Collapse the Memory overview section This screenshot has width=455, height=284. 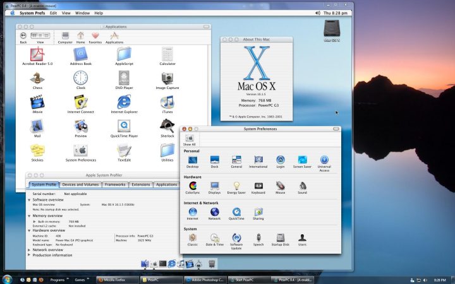[x=29, y=216]
